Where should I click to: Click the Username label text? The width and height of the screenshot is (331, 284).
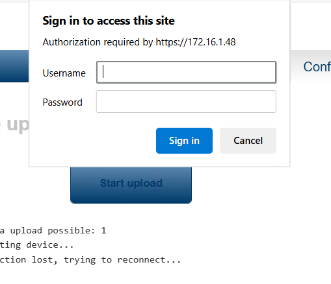click(x=64, y=73)
